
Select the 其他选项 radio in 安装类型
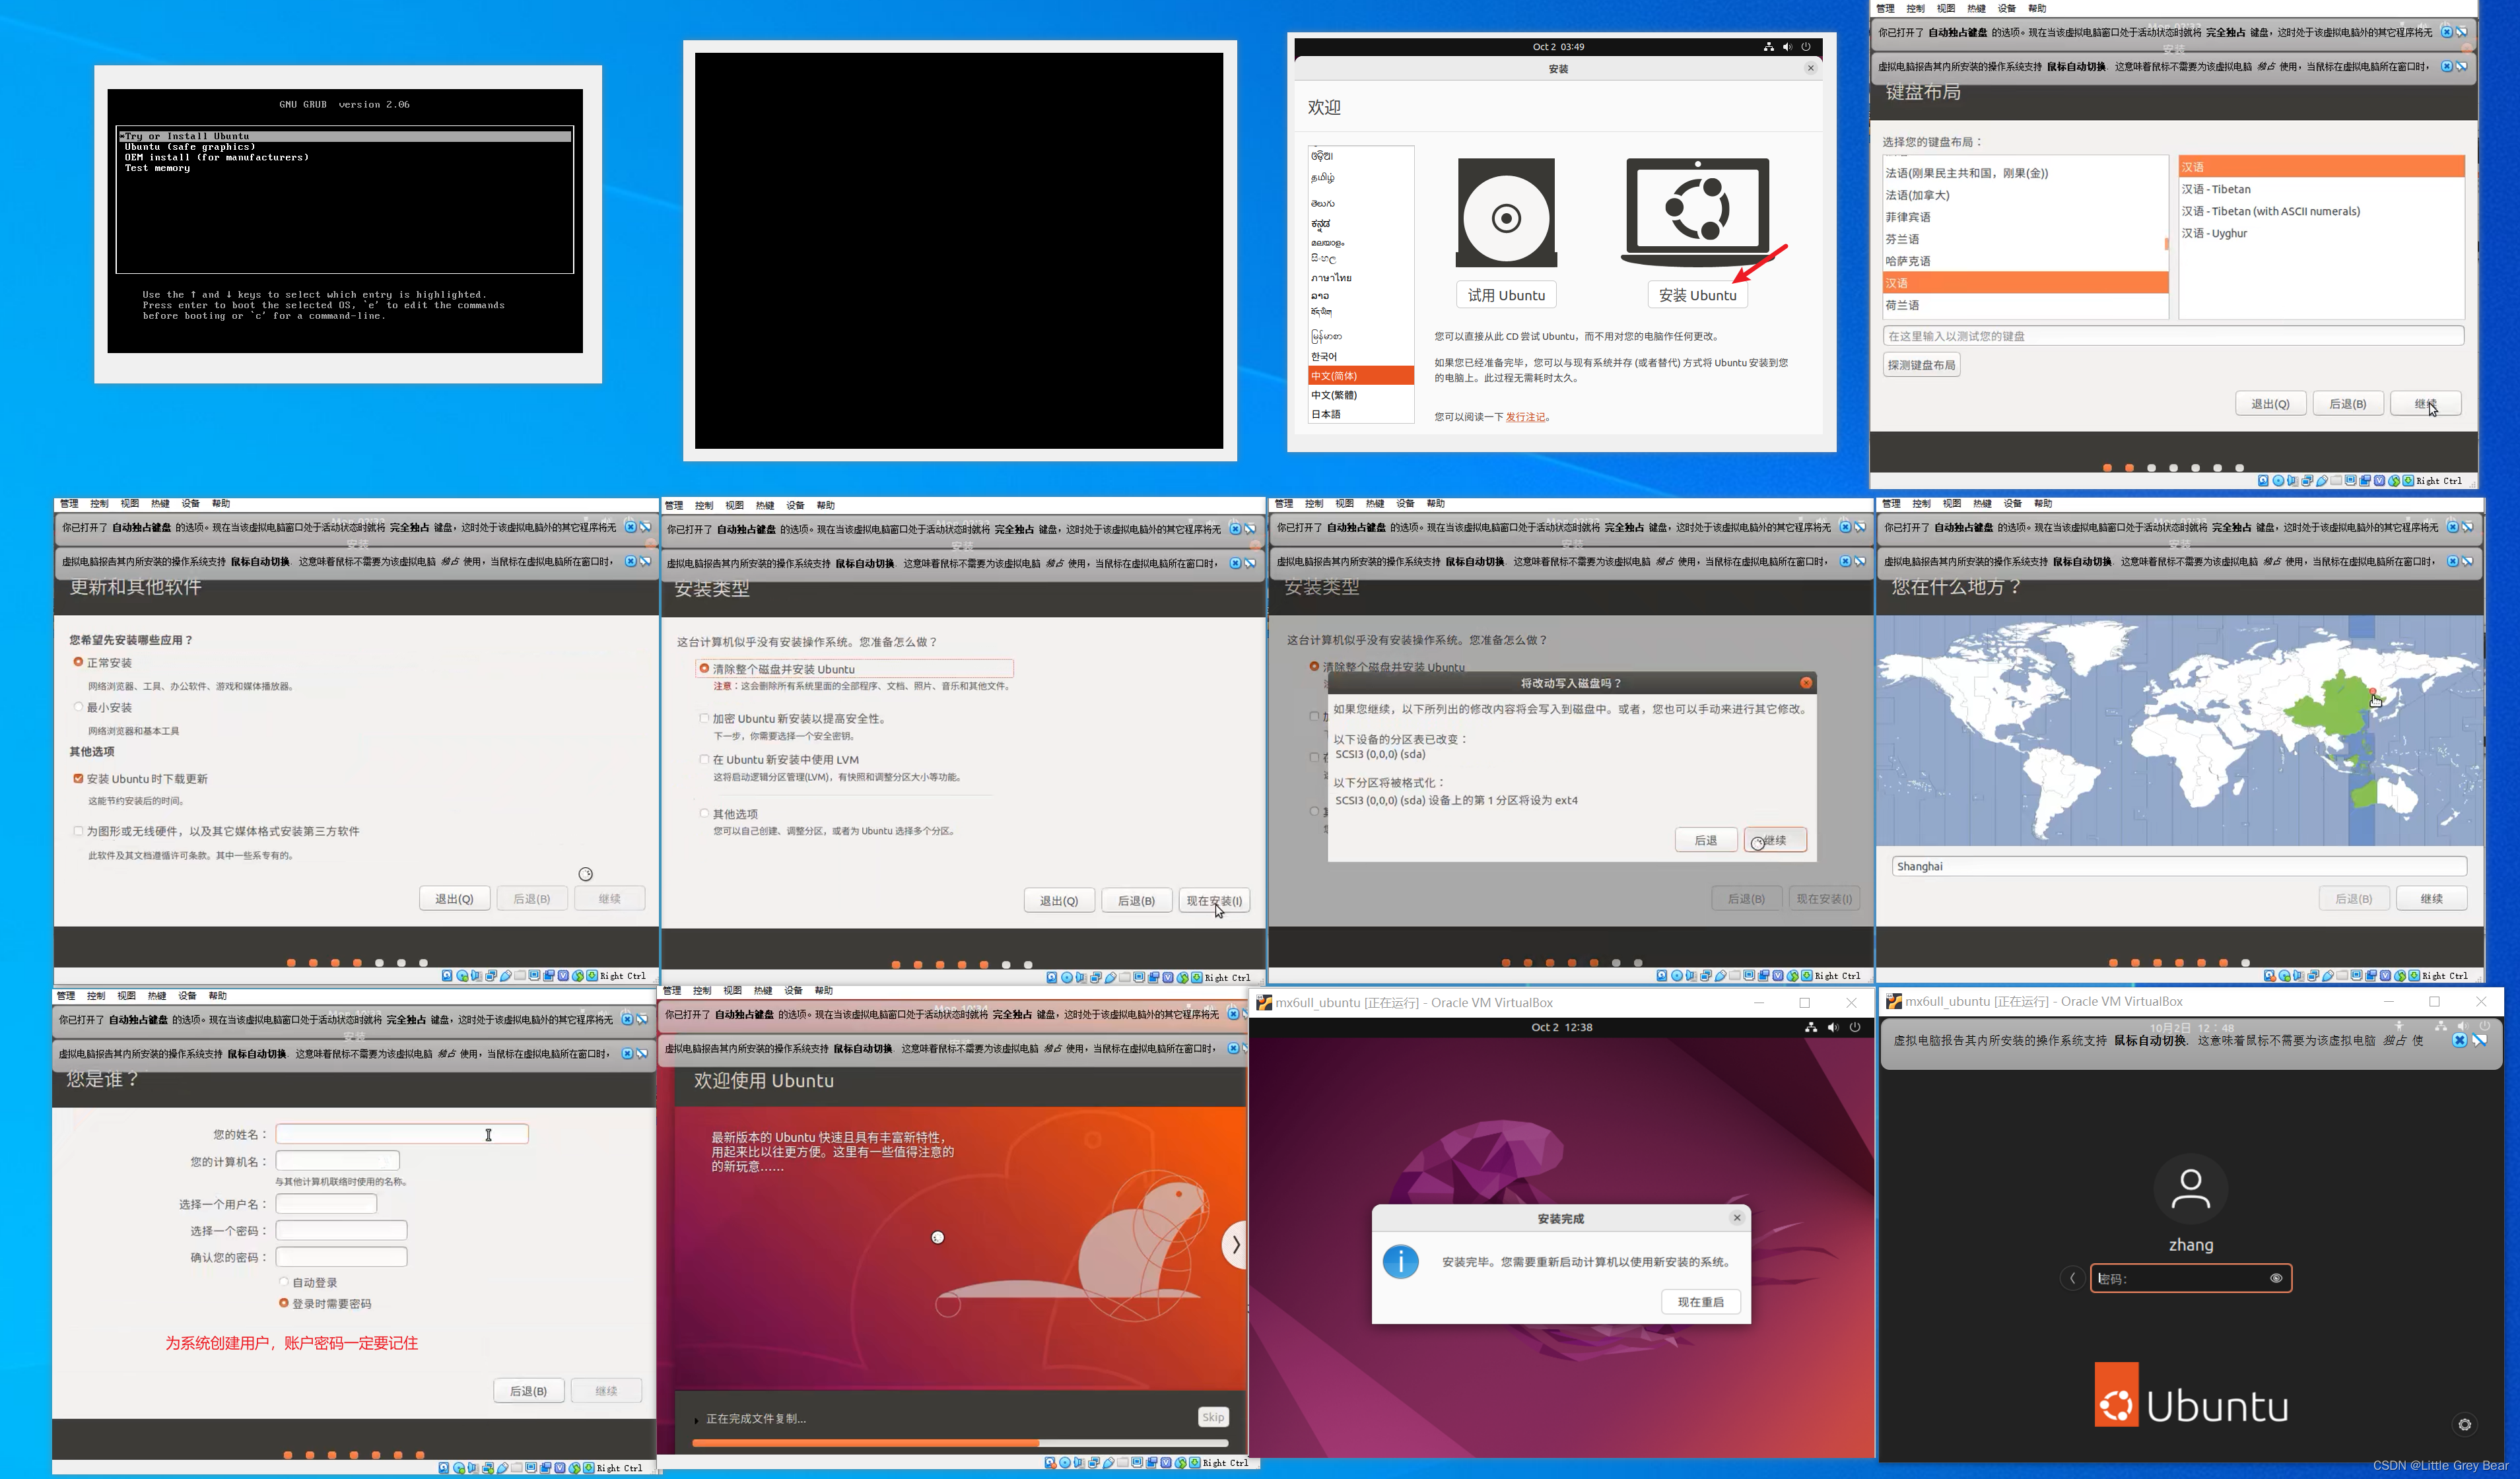tap(704, 814)
